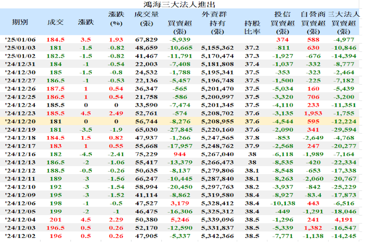Click closing price 201
Image resolution: width=369 pixels, height=249 pixels.
pyautogui.click(x=55, y=220)
